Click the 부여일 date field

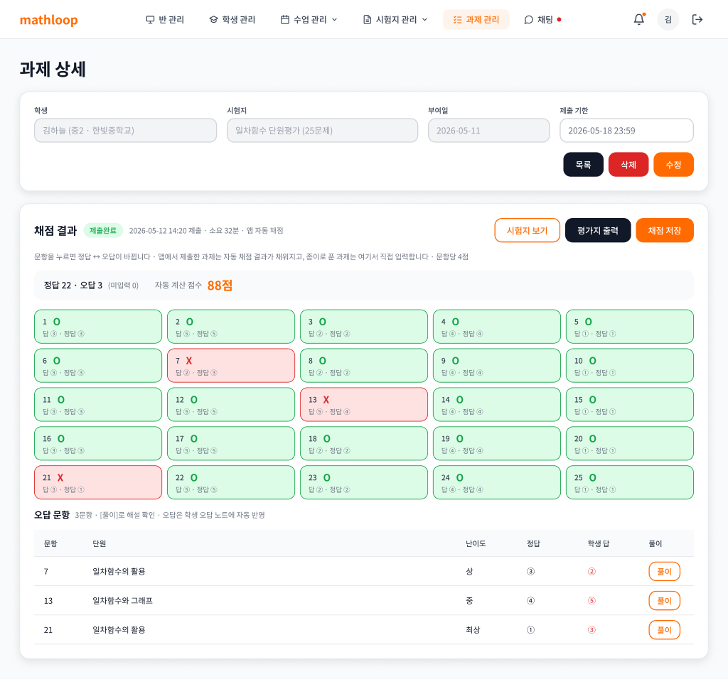(488, 130)
